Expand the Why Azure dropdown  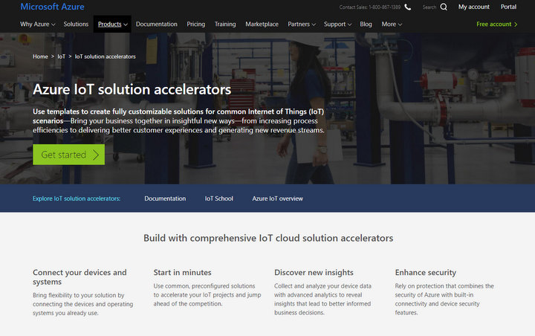click(x=38, y=25)
